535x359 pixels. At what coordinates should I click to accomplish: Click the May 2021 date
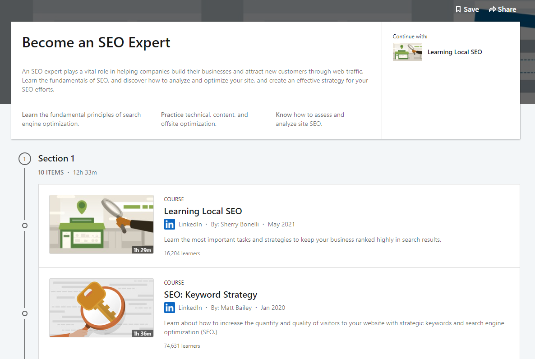[x=281, y=224]
